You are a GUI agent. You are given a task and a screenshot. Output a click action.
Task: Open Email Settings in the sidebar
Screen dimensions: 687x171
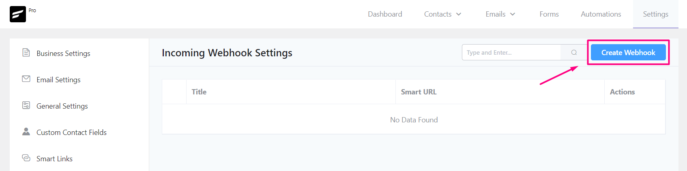tap(58, 79)
